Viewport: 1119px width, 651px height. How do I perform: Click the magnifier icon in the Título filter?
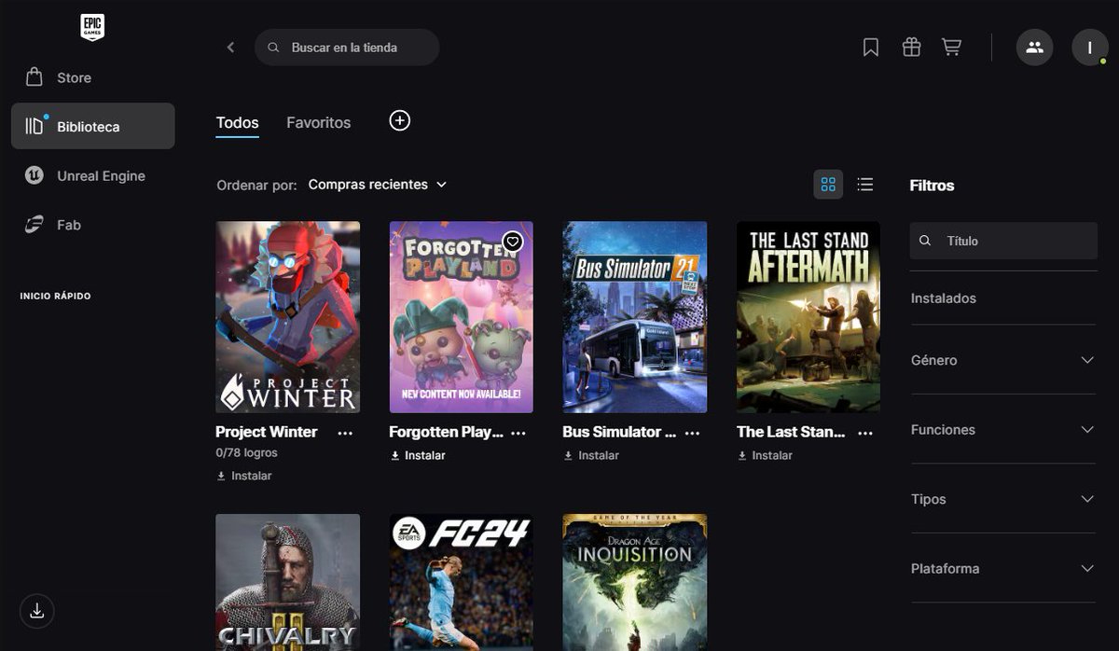click(925, 241)
